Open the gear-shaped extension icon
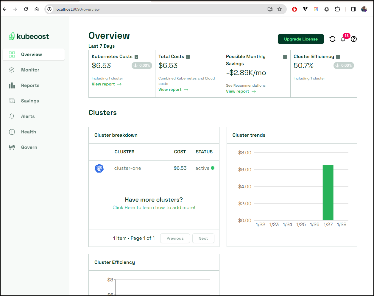This screenshot has width=374, height=296. click(x=327, y=9)
